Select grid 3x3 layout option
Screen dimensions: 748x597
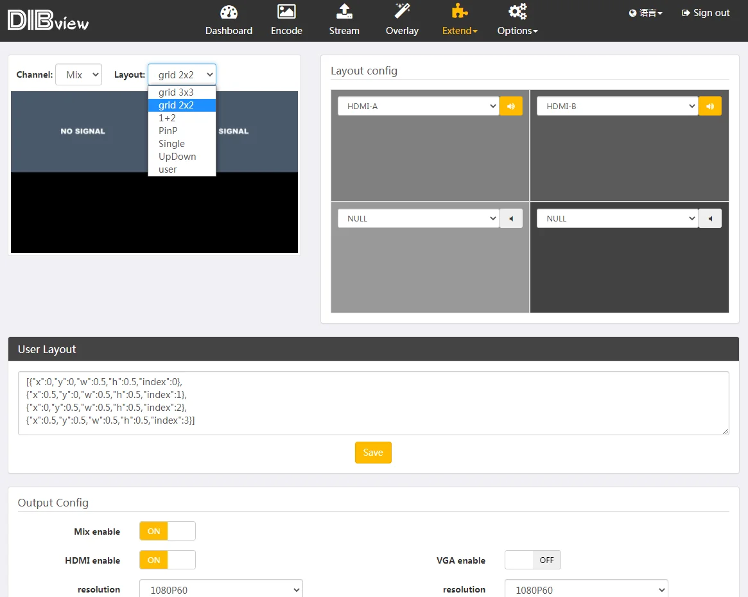(x=182, y=92)
